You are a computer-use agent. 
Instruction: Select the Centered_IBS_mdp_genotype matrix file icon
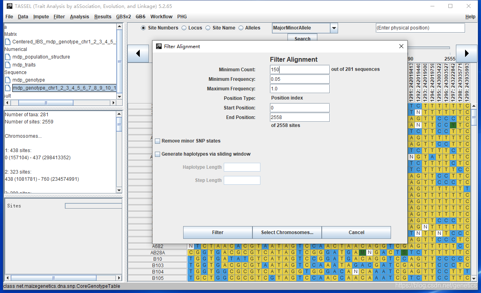(8, 42)
